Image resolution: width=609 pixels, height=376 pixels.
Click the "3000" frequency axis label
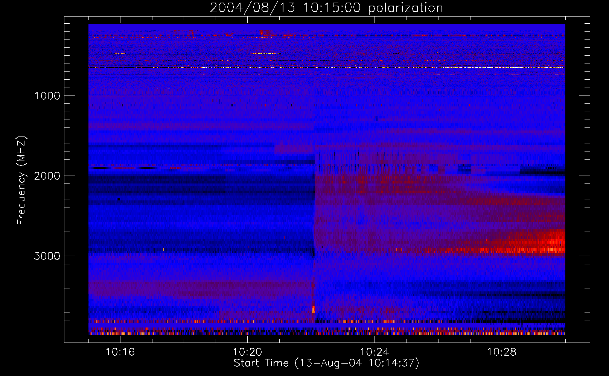(47, 256)
